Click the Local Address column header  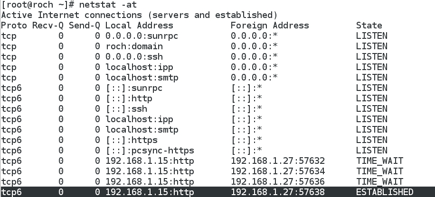click(139, 26)
